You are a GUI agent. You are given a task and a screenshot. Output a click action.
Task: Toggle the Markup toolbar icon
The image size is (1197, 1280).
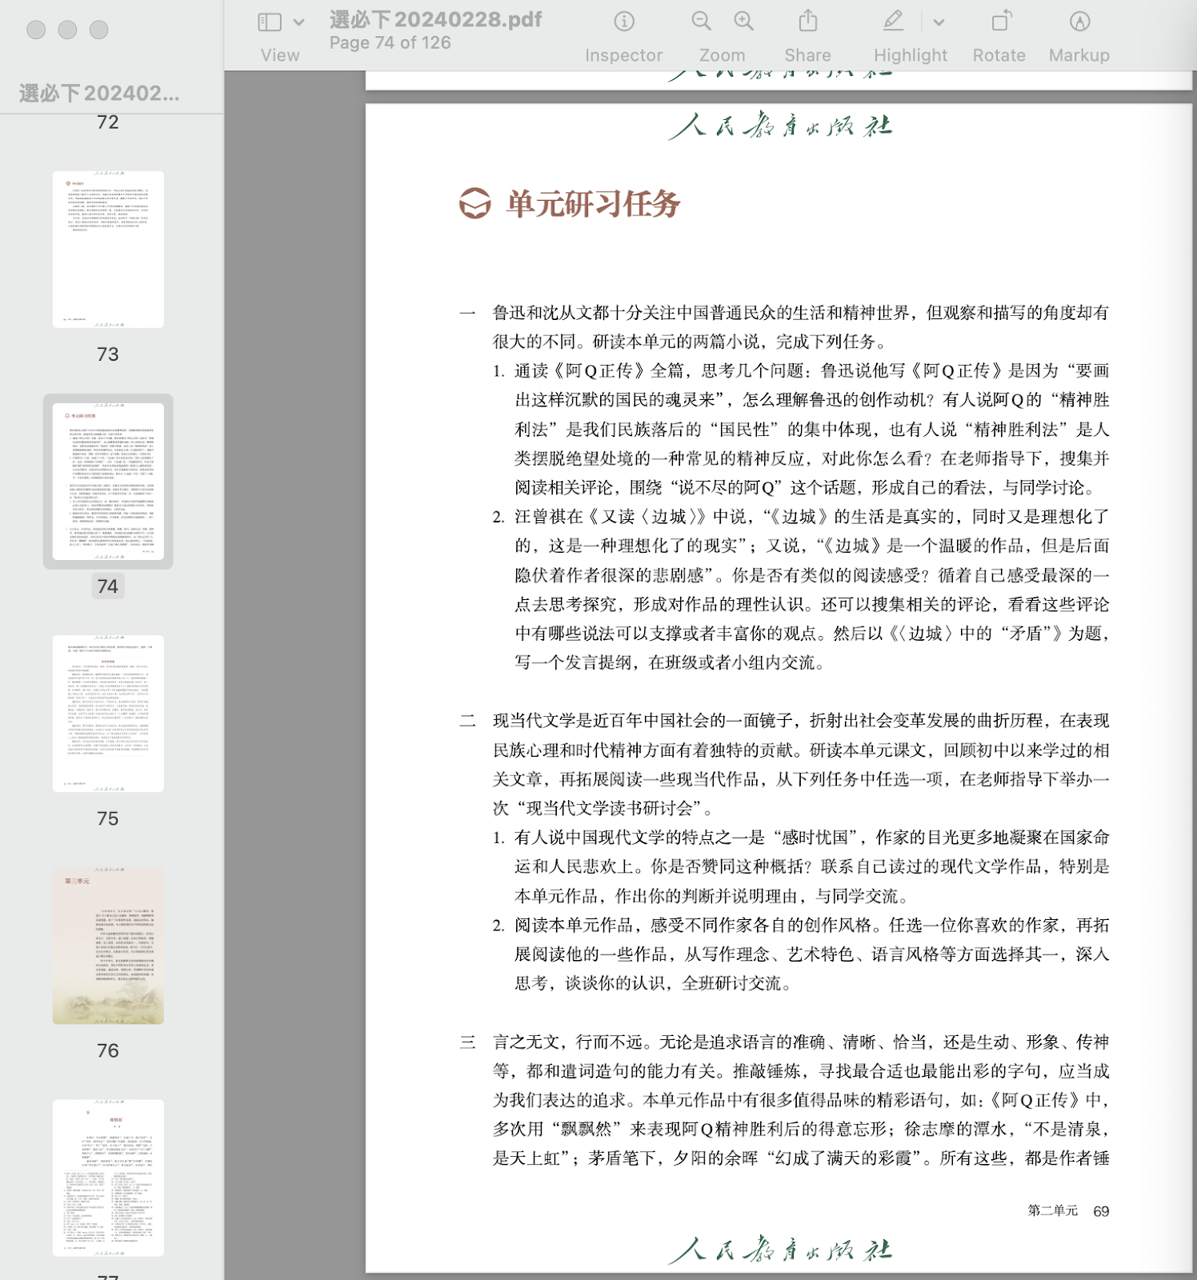(x=1079, y=22)
